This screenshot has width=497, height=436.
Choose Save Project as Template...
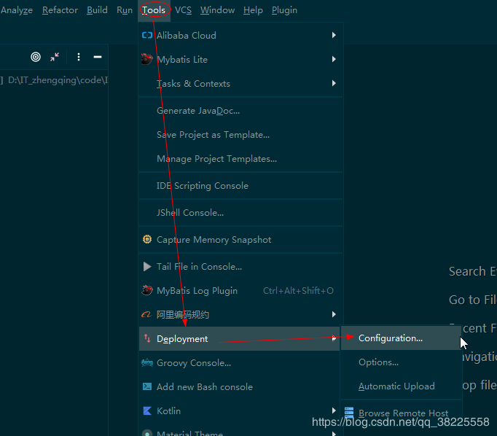click(x=241, y=135)
